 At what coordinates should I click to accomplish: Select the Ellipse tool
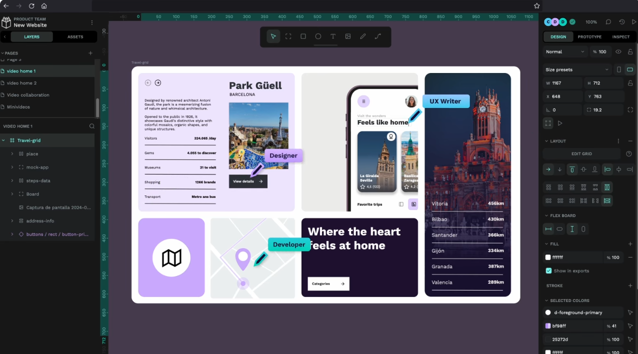[x=318, y=36]
